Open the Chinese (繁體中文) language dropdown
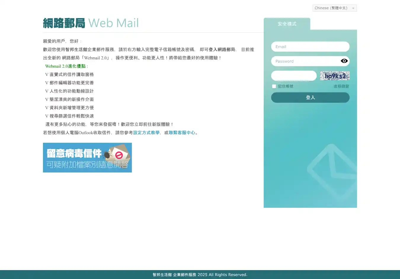 pyautogui.click(x=335, y=8)
